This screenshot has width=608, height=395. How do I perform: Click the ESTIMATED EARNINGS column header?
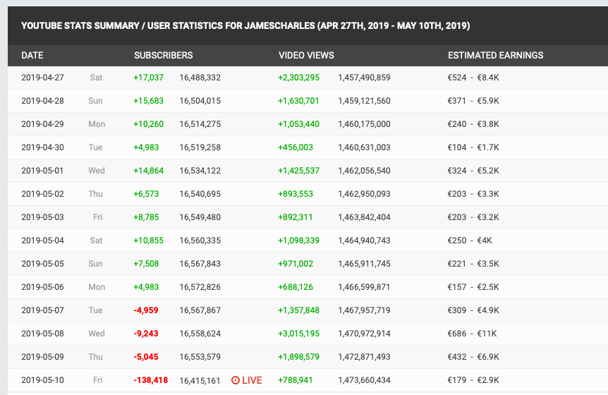(x=495, y=56)
